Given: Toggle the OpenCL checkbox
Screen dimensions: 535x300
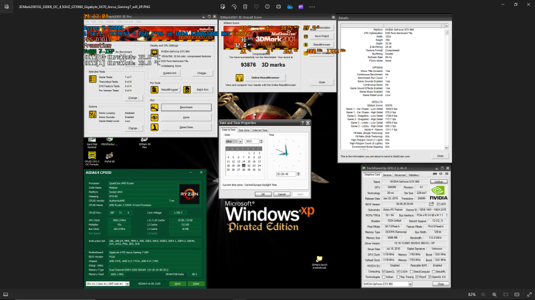Looking at the screenshot, I should [384, 272].
